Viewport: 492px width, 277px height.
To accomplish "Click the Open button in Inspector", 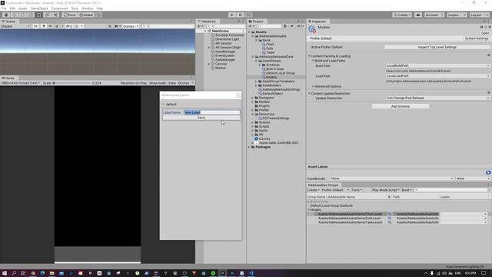I will (x=485, y=33).
